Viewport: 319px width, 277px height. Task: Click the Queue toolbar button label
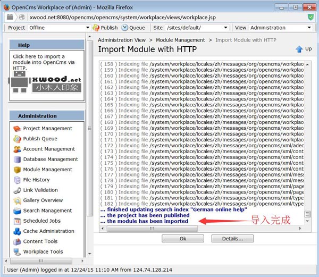click(x=137, y=28)
